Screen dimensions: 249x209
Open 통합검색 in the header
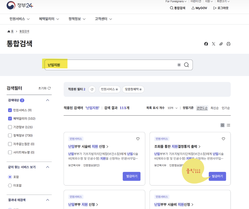click(178, 8)
